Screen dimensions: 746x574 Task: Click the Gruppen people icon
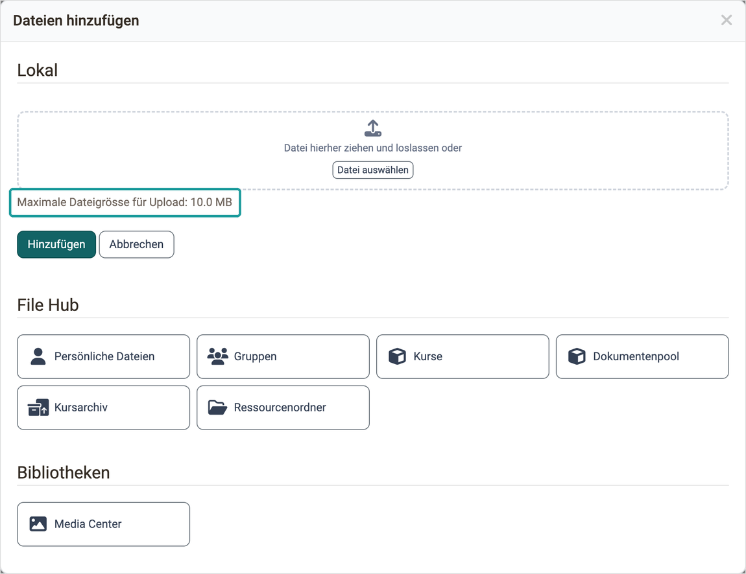click(218, 356)
